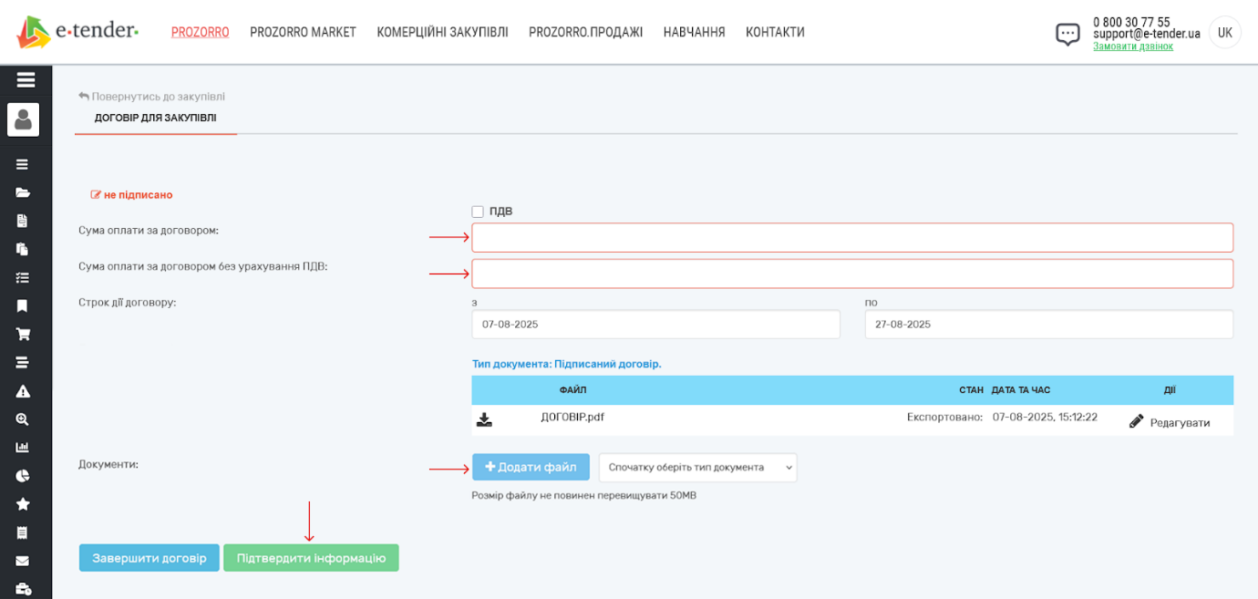Open the shopping cart sidebar icon
Screen dimensions: 1258x599
23,334
